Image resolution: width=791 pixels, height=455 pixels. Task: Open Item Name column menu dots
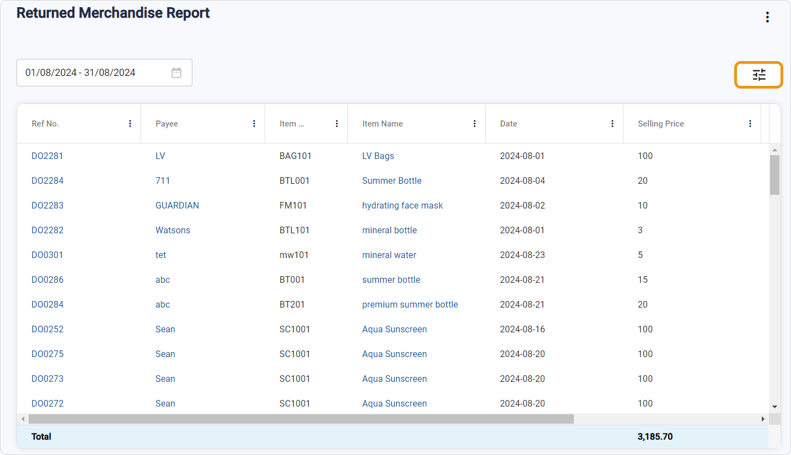[x=475, y=124]
